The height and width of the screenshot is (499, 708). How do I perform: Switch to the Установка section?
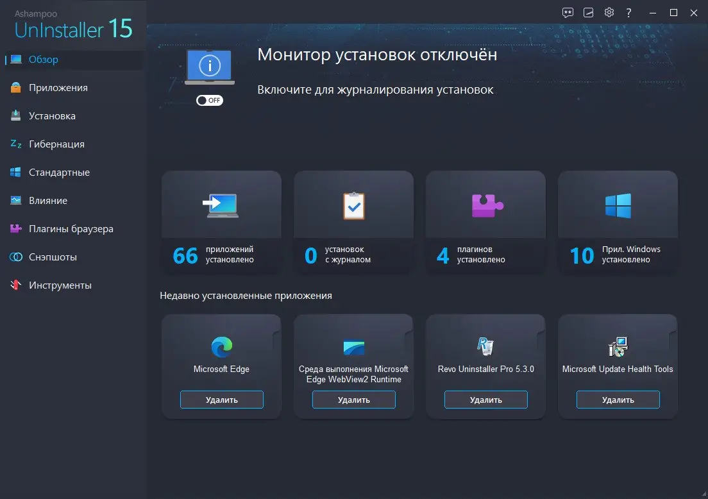click(15, 115)
